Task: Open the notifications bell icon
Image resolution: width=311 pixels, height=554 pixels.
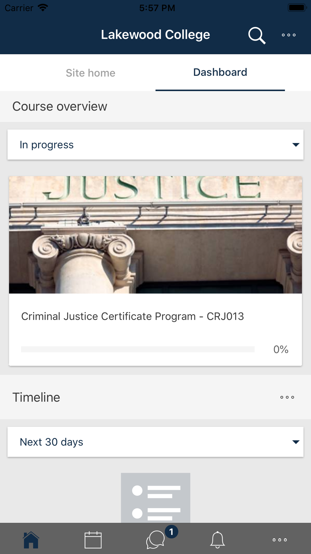Action: [x=217, y=540]
